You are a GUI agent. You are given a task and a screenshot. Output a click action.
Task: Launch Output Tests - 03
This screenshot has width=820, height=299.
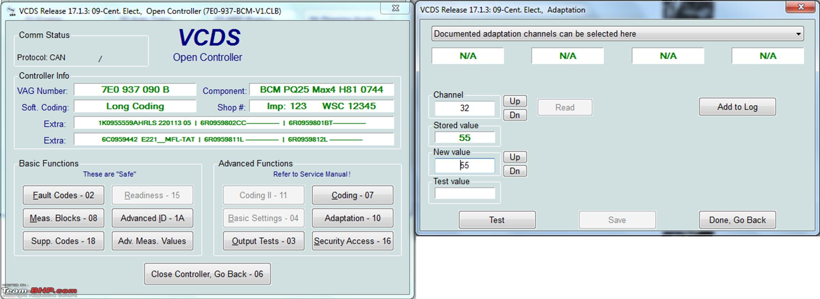click(264, 241)
